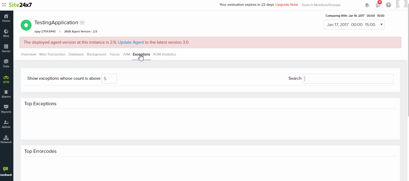Click the exceptions Search input field
Image resolution: width=409 pixels, height=181 pixels.
348,79
